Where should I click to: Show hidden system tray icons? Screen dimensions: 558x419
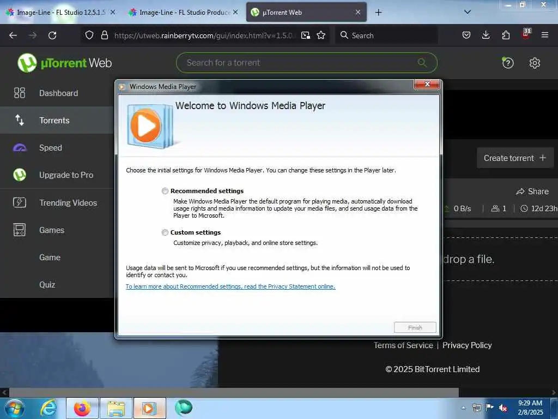[x=463, y=408]
